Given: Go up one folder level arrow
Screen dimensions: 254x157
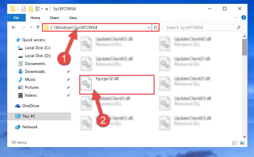Looking at the screenshot, I should click(x=38, y=27).
